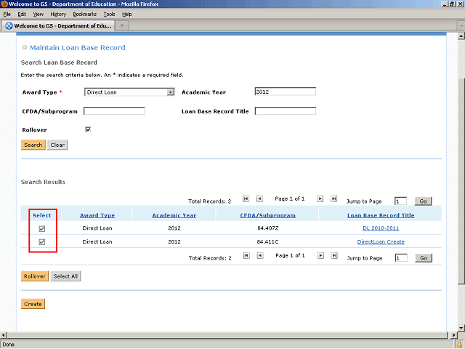Viewport: 465px width, 349px height.
Task: Open the tab list dropdown arrow
Action: [461, 26]
